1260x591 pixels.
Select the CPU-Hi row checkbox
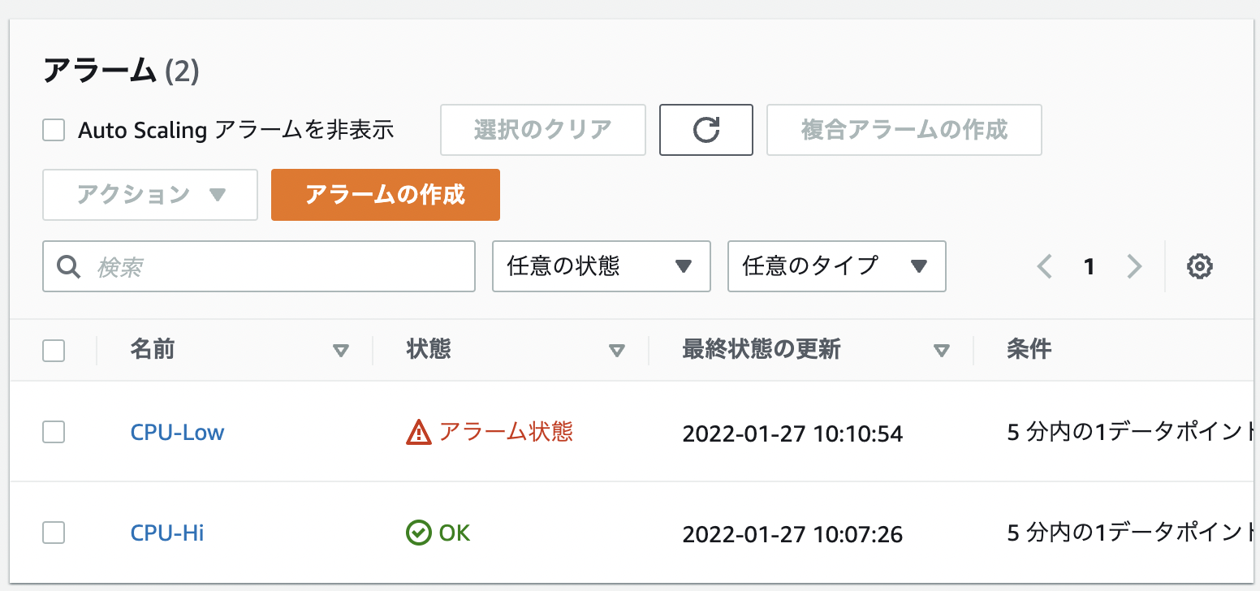click(53, 533)
